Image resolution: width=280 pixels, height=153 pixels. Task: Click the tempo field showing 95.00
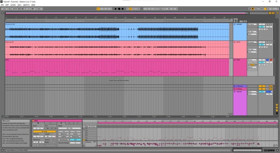coord(15,9)
